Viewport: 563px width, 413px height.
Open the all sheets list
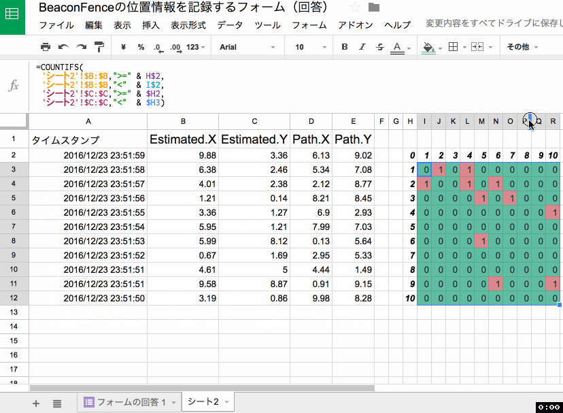click(57, 403)
